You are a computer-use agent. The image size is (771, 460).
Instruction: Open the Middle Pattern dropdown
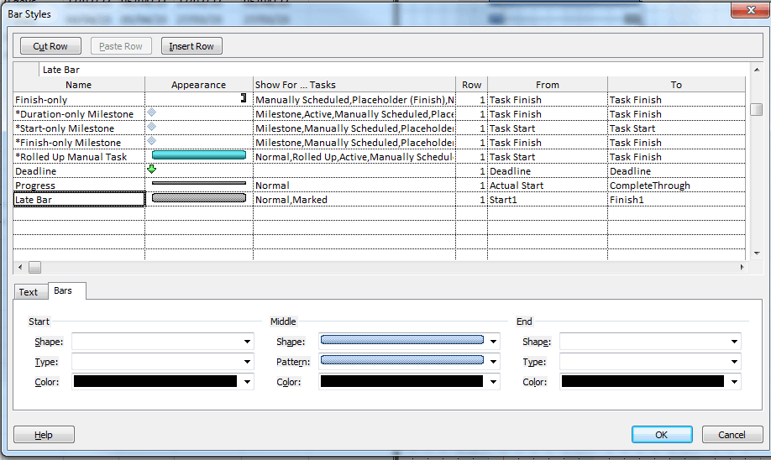coord(493,362)
